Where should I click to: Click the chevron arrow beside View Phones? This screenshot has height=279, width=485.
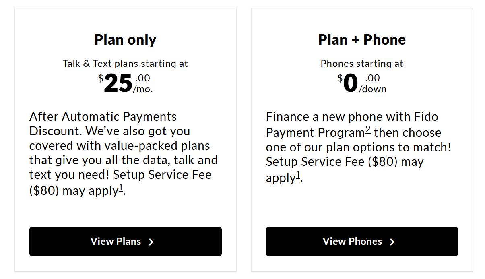(392, 242)
